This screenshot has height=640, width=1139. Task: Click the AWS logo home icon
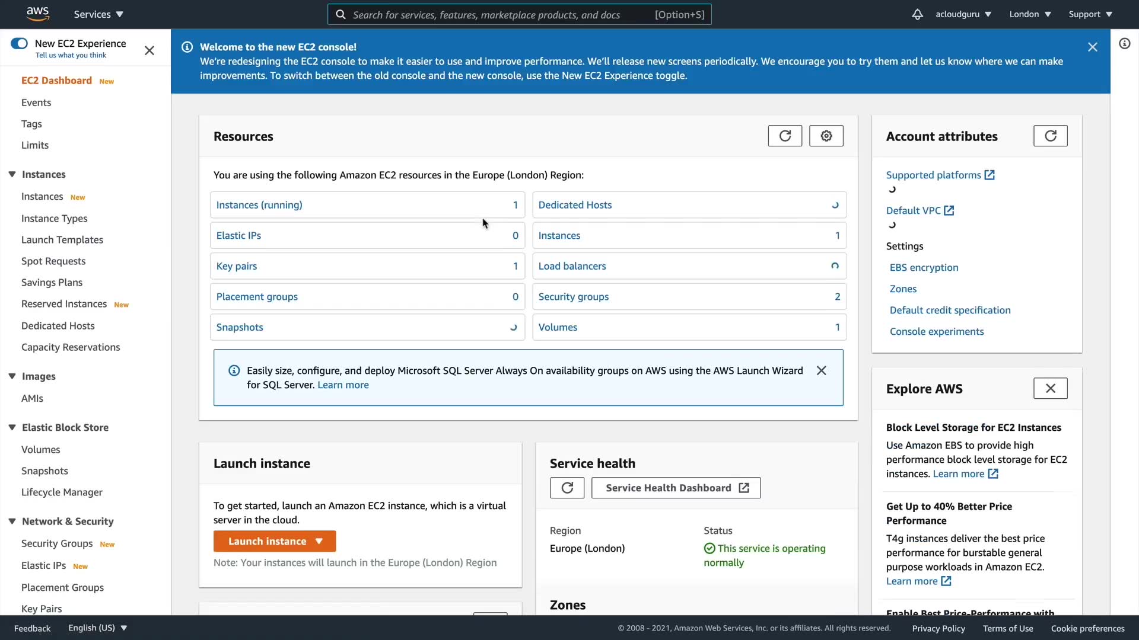37,14
